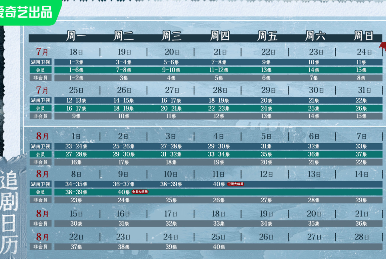The image size is (386, 259).
Task: Click the 卫视大结局 red badge
Action: 235,184
